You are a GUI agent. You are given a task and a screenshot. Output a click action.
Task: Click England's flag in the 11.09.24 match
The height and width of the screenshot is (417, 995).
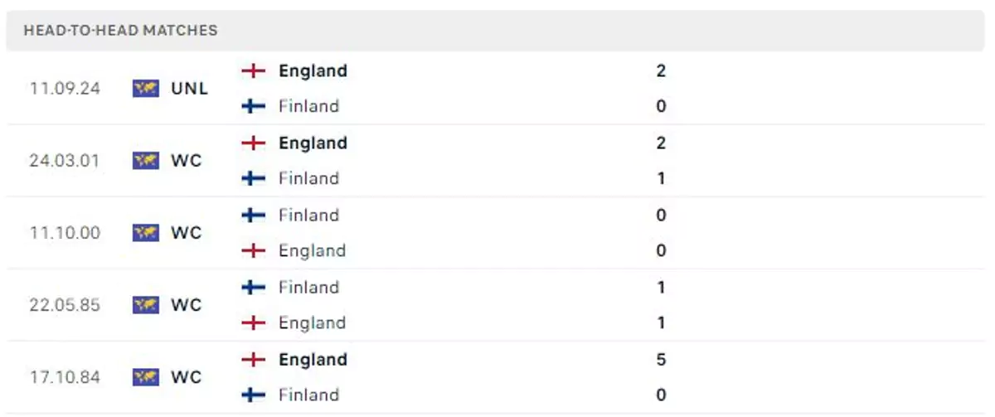coord(253,71)
